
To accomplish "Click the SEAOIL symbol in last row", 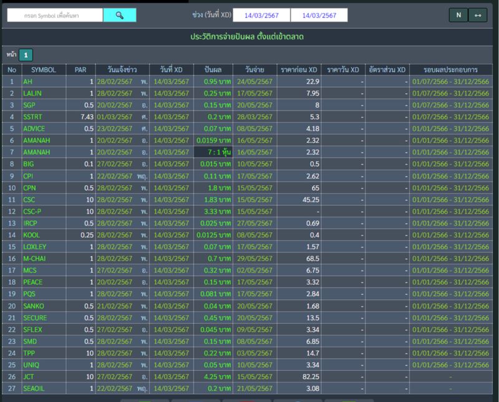I will pos(34,388).
